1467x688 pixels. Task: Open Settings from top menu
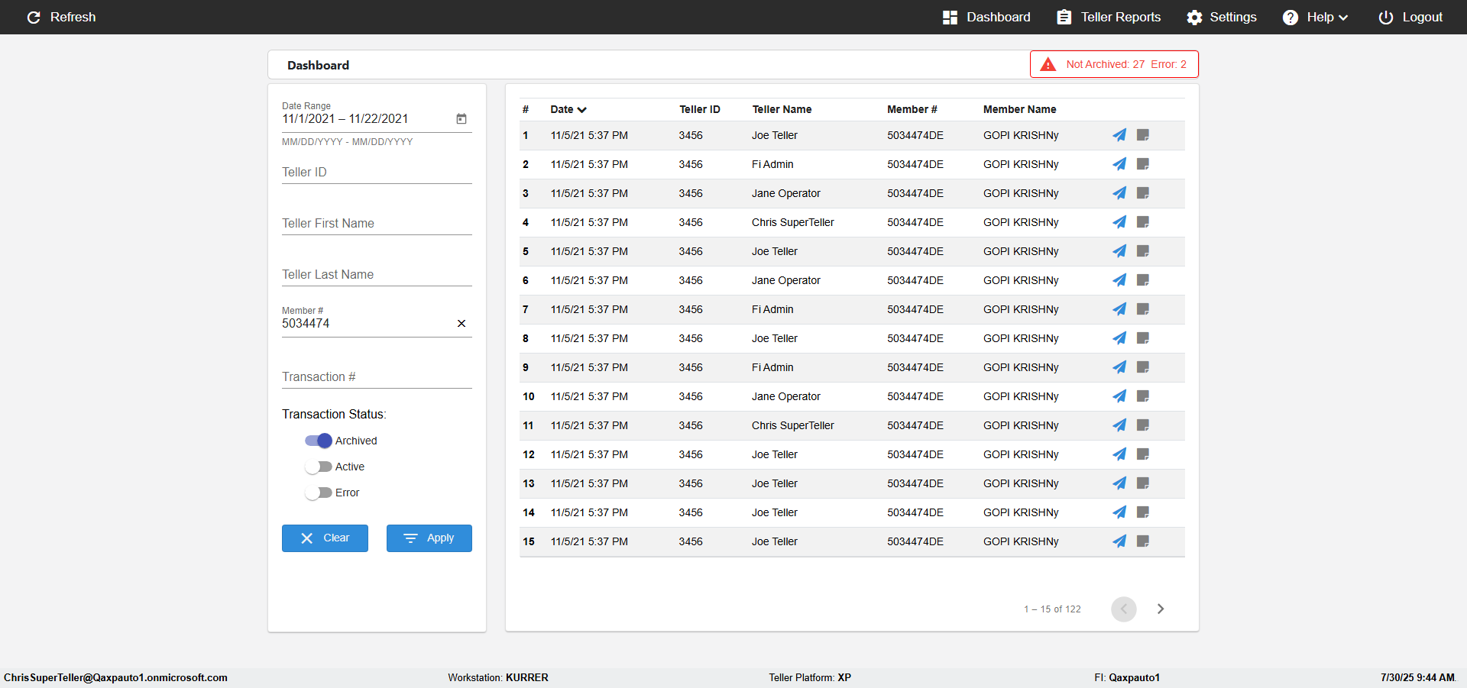click(1221, 17)
